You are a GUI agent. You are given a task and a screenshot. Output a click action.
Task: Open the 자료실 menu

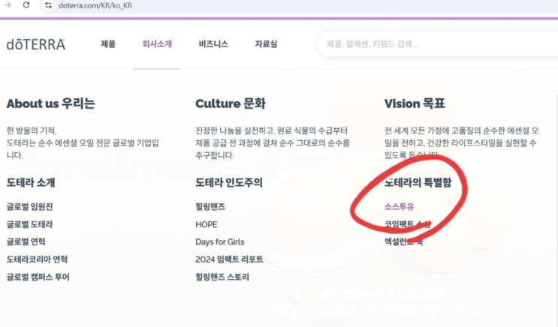(x=266, y=44)
